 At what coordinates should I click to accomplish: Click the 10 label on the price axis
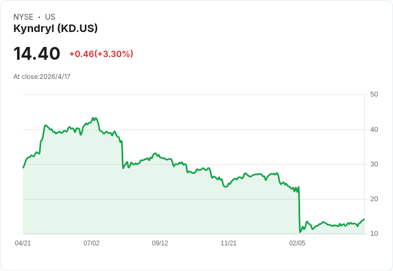click(x=374, y=234)
